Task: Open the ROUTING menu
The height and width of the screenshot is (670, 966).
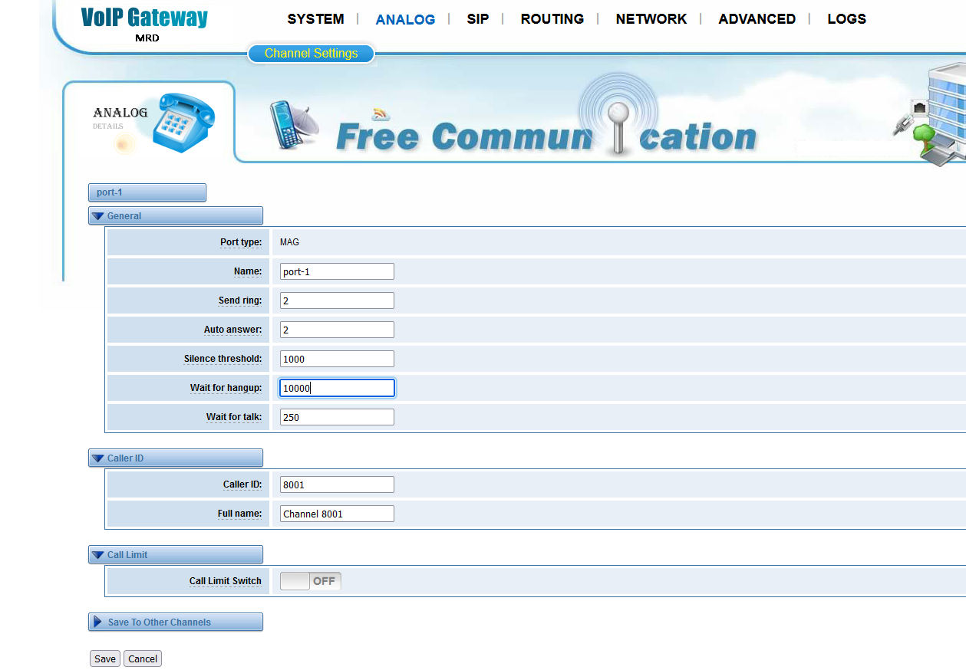Action: coord(552,19)
